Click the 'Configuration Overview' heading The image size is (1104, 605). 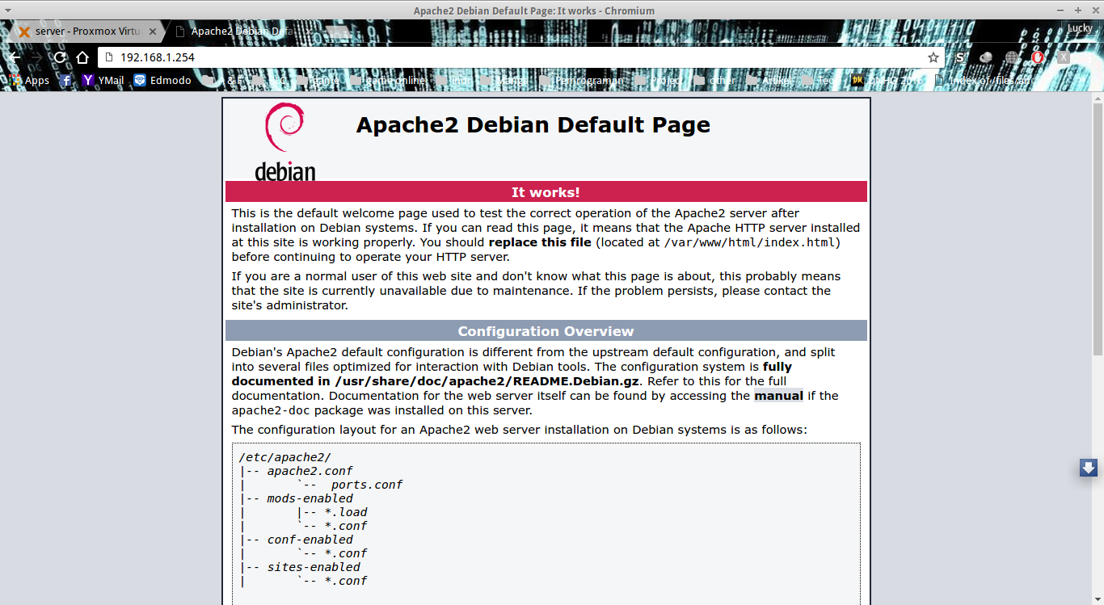[546, 331]
